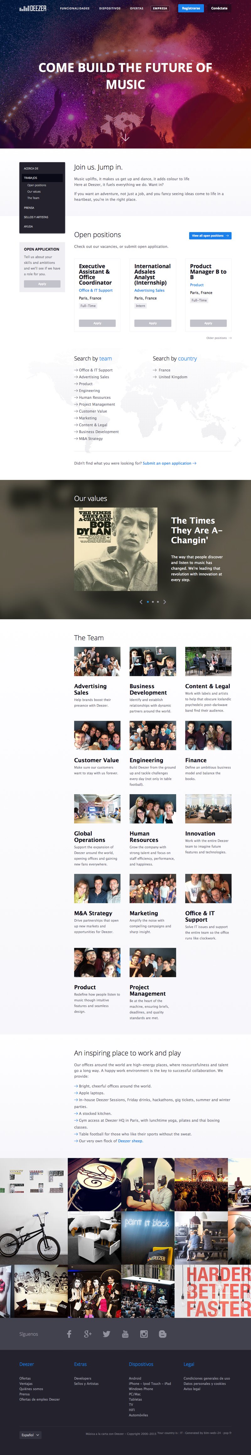Open Condiciones generales de uso footer link
251x1455 pixels.
pyautogui.click(x=206, y=1378)
